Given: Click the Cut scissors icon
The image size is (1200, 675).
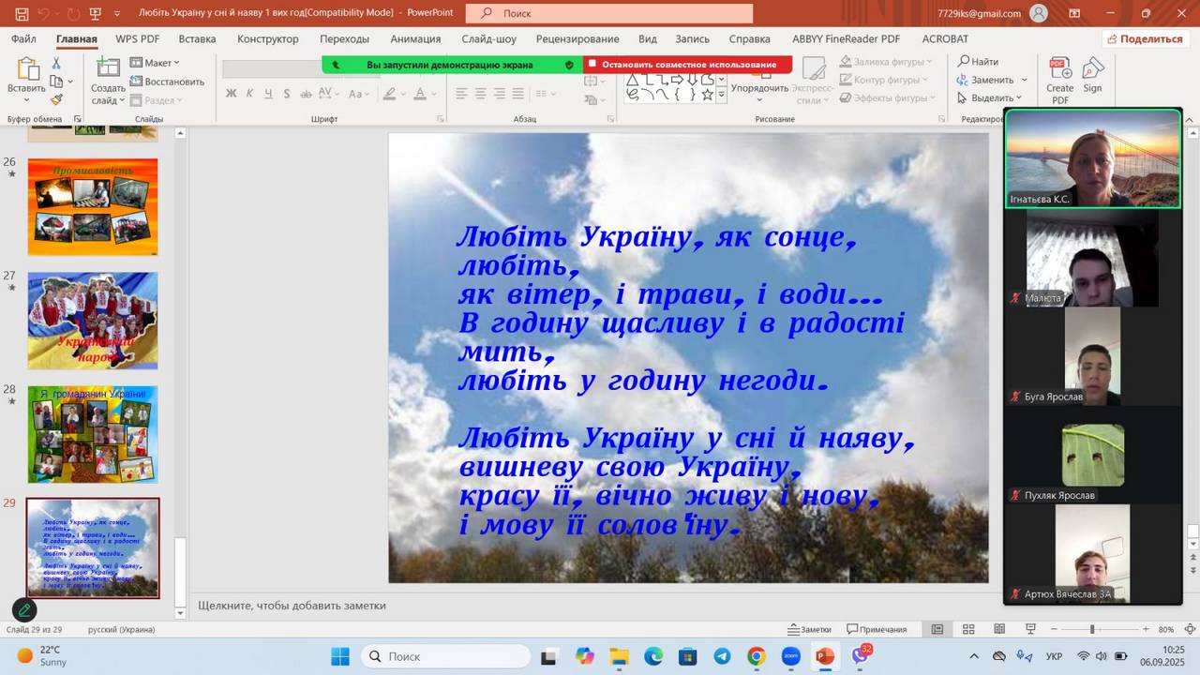Looking at the screenshot, I should 56,63.
